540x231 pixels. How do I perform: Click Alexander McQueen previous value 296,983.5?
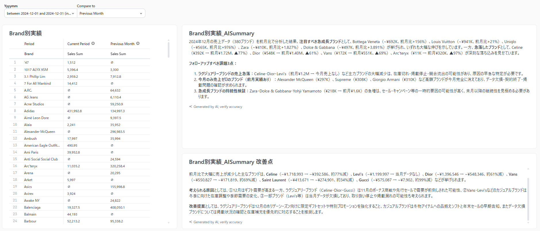[117, 132]
